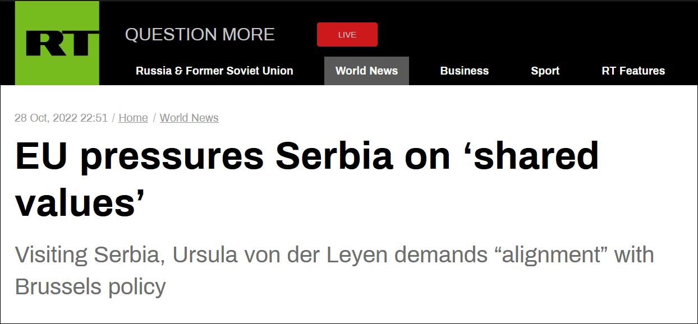Select the World News navigation tab

(366, 71)
